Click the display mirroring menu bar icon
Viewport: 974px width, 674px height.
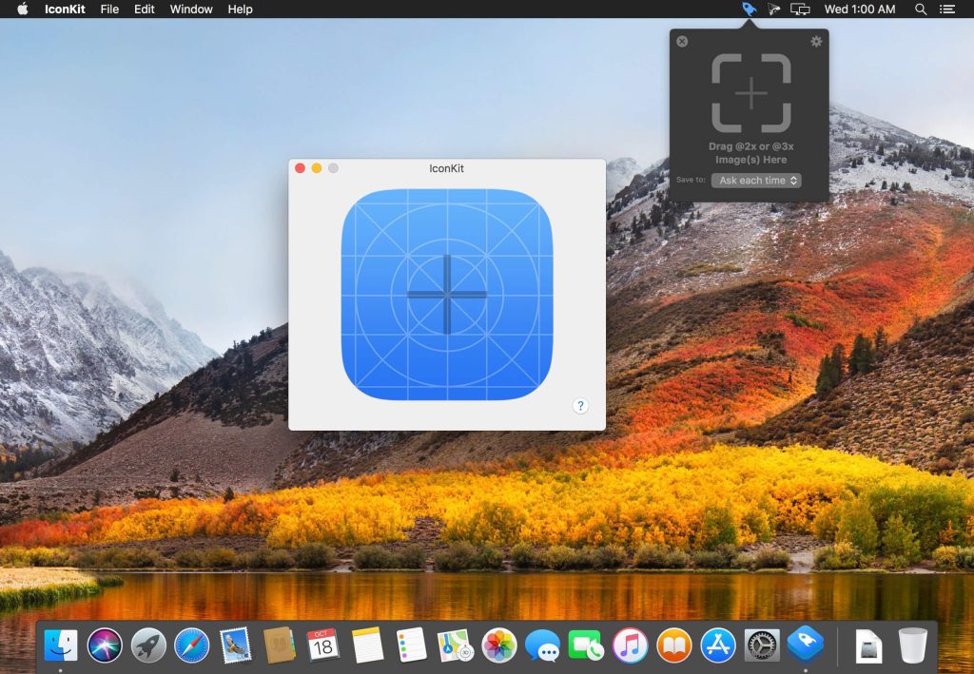click(800, 10)
